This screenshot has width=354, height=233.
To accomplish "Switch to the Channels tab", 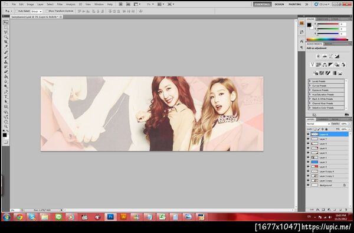I will pyautogui.click(x=323, y=119).
